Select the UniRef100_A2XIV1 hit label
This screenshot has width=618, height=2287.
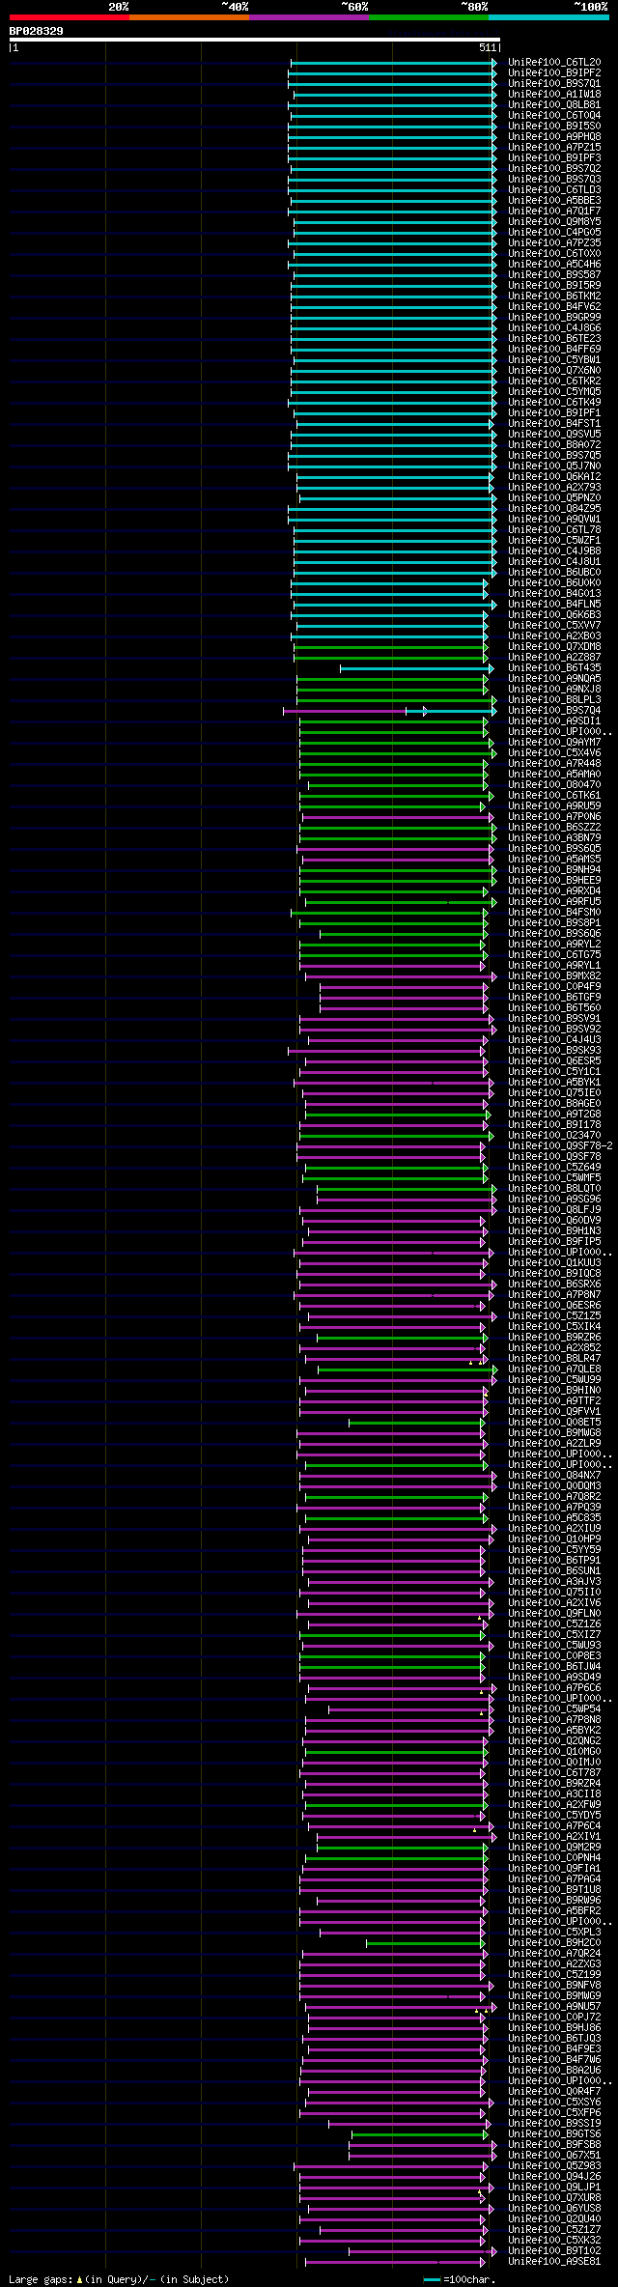[x=554, y=1836]
